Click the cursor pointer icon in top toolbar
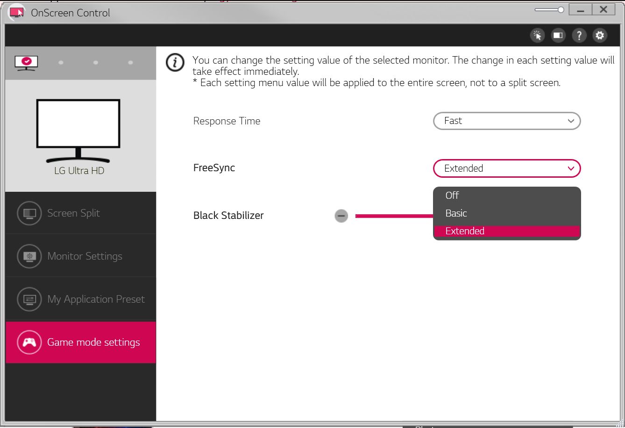The image size is (625, 428). [538, 35]
